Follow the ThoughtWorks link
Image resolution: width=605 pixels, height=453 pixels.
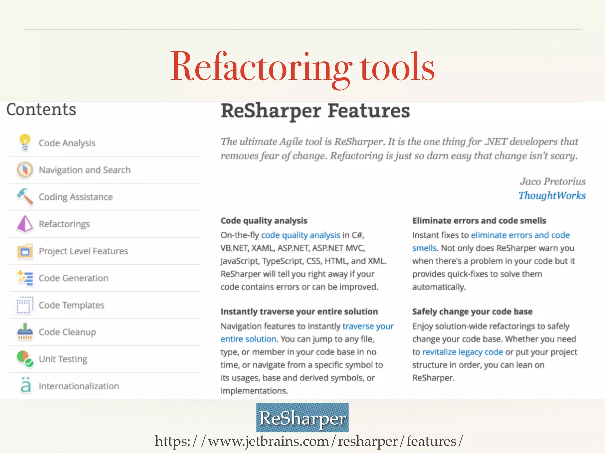(x=552, y=196)
